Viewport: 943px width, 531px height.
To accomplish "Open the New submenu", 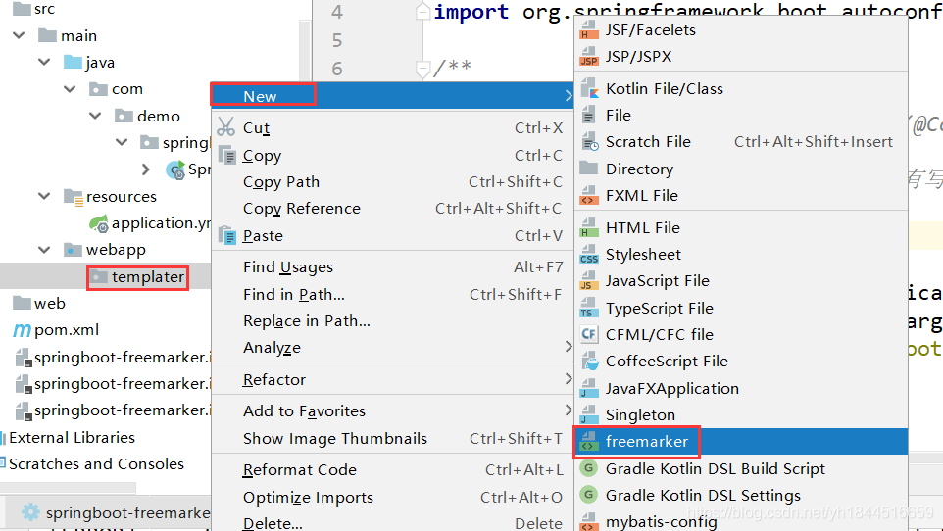I will [x=392, y=96].
